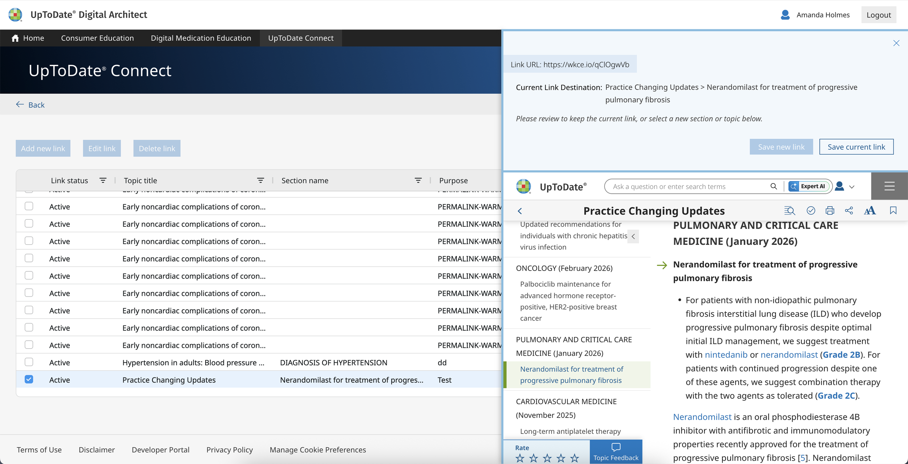Switch to the UpToDate Connect tab
Image resolution: width=908 pixels, height=464 pixels.
(x=301, y=38)
